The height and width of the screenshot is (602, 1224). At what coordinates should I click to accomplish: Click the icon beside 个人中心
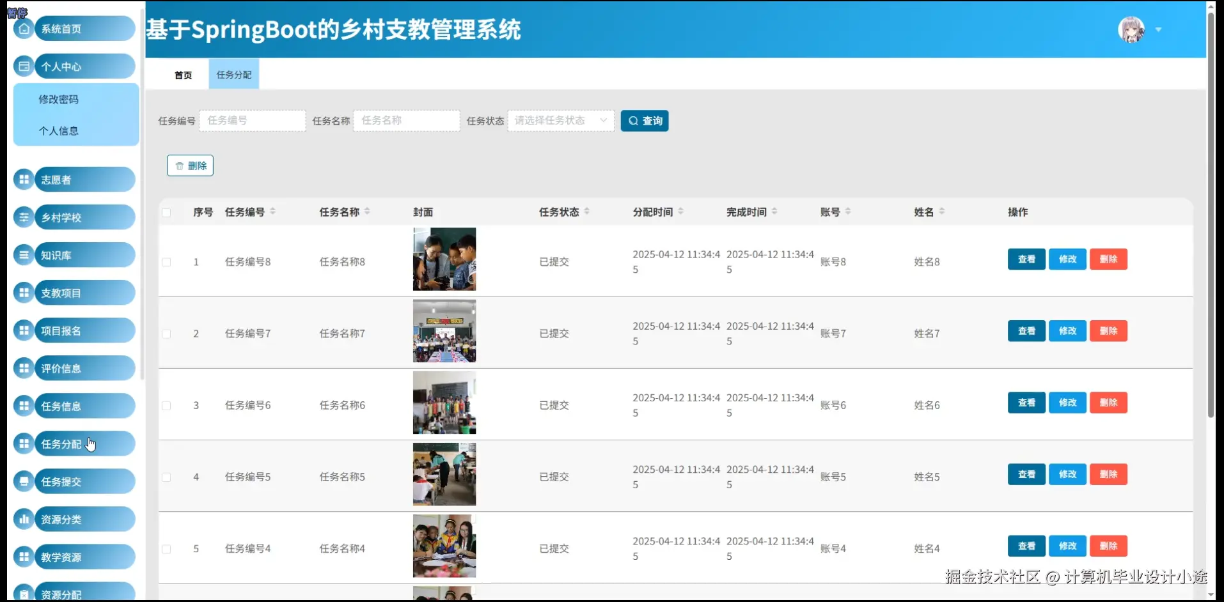[x=24, y=66]
